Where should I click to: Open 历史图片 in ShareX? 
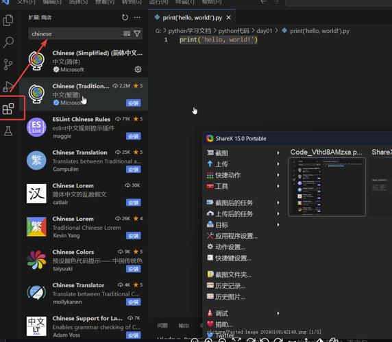(x=243, y=297)
